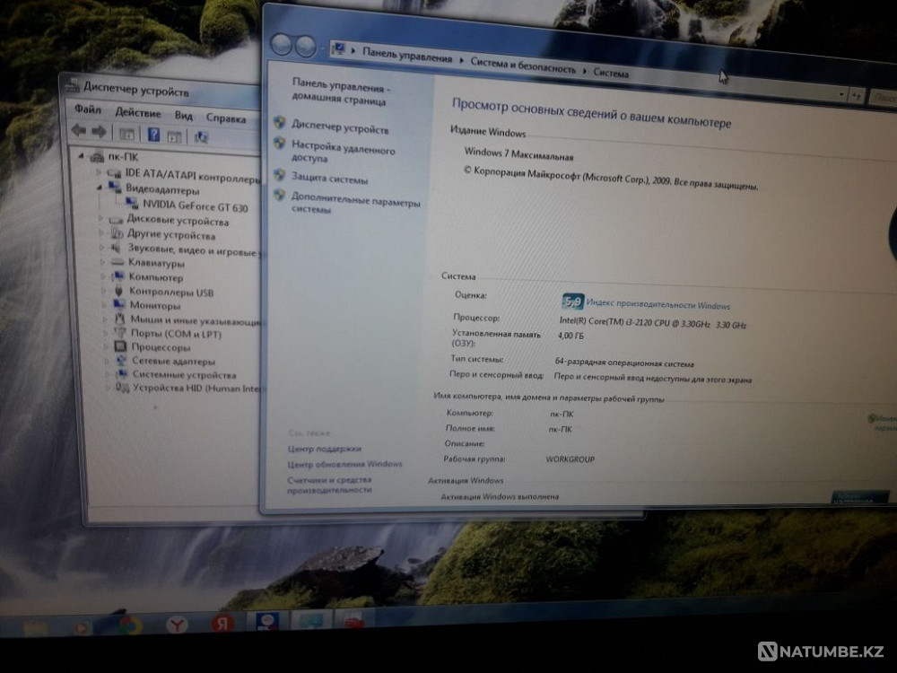Expand IDE ATA/ATAPI контроллеры node
897x673 pixels.
(x=99, y=171)
